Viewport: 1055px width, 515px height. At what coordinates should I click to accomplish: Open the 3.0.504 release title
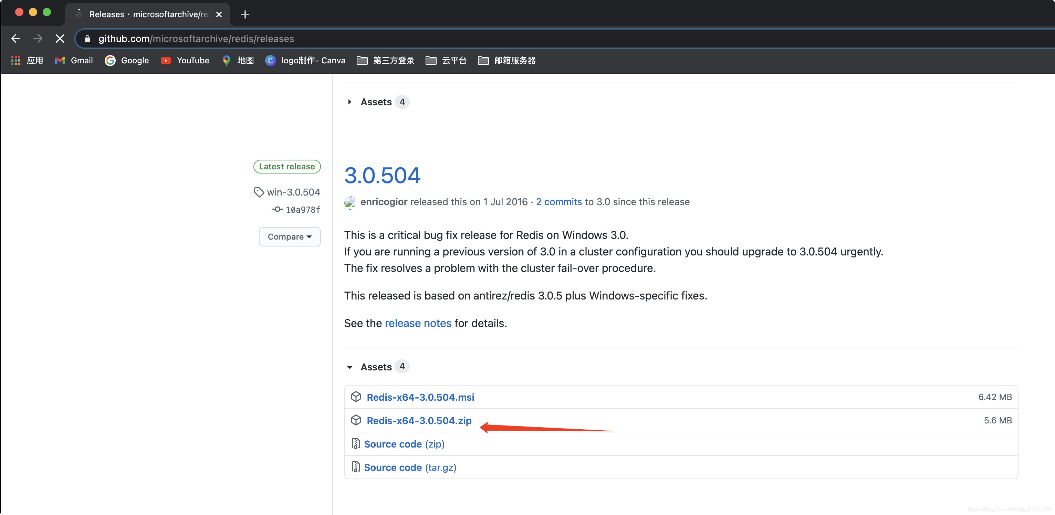pos(382,175)
